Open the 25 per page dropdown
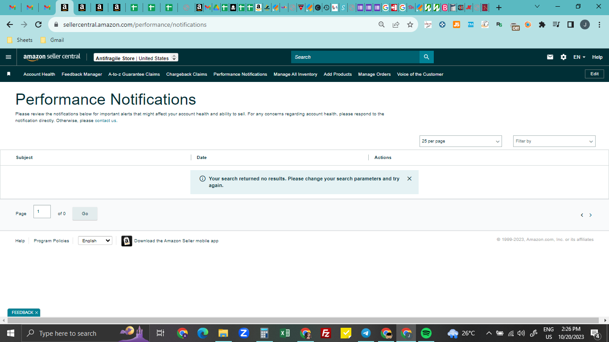Image resolution: width=609 pixels, height=342 pixels. (x=461, y=141)
